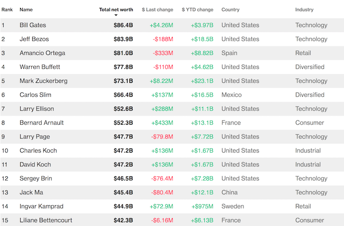This screenshot has width=344, height=226.
Task: Click China in the Country column
Action: click(x=230, y=193)
